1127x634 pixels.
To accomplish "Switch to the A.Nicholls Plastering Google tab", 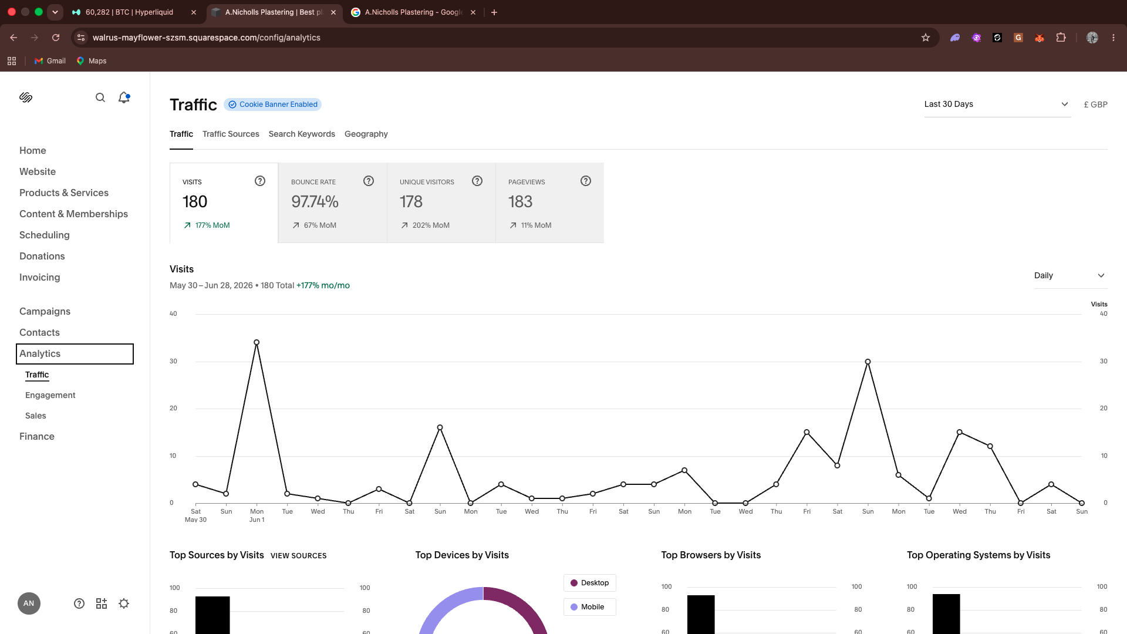I will (413, 12).
